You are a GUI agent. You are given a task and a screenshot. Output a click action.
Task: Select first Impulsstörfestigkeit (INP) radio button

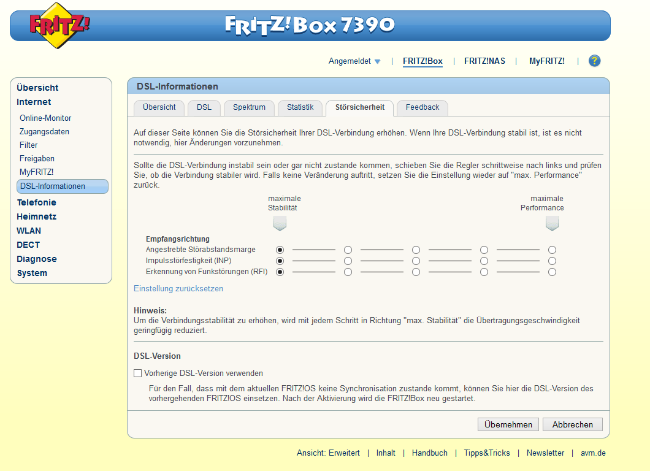coord(280,261)
